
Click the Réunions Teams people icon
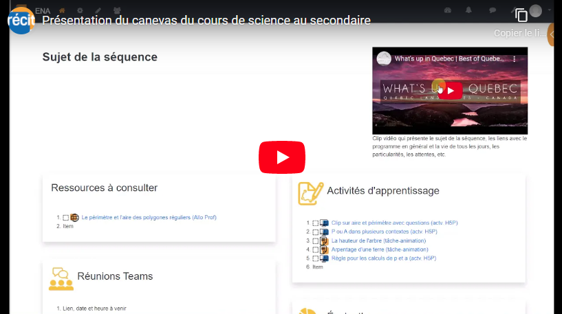tap(61, 278)
